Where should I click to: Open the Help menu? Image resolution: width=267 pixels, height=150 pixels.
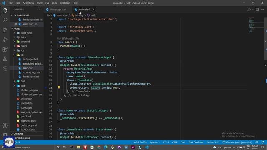75,3
